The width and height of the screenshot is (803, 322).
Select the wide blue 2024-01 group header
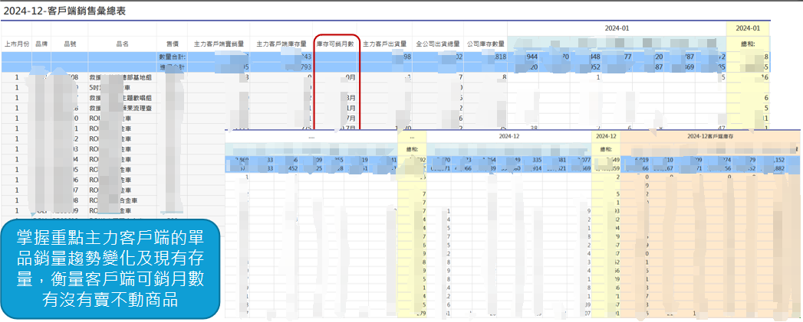(x=617, y=28)
